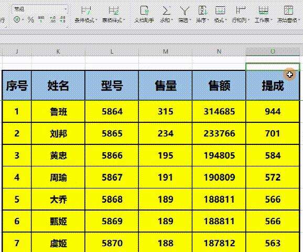Viewport: 303px width, 252px height.
Task: Decrease decimal places button
Action: pyautogui.click(x=62, y=19)
